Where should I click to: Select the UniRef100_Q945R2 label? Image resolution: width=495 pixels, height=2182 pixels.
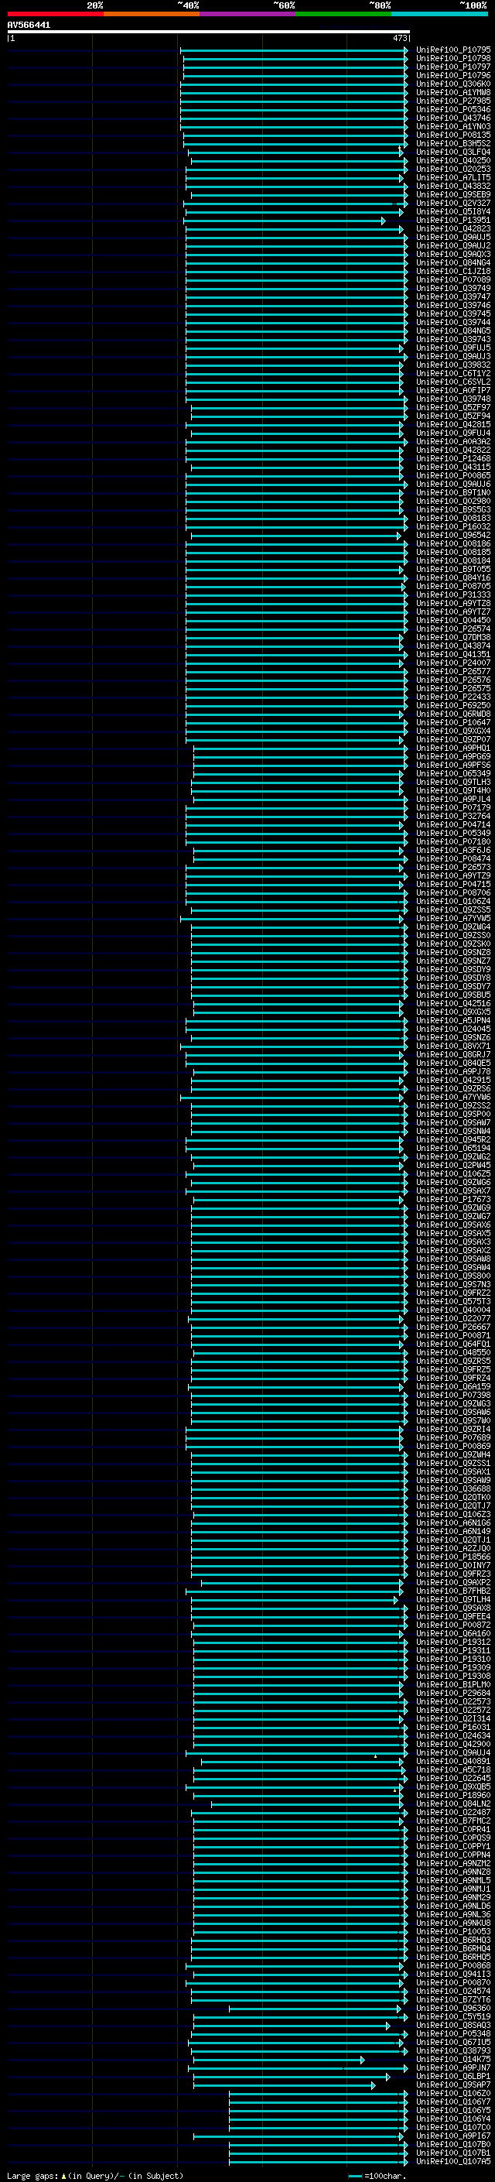(453, 1140)
